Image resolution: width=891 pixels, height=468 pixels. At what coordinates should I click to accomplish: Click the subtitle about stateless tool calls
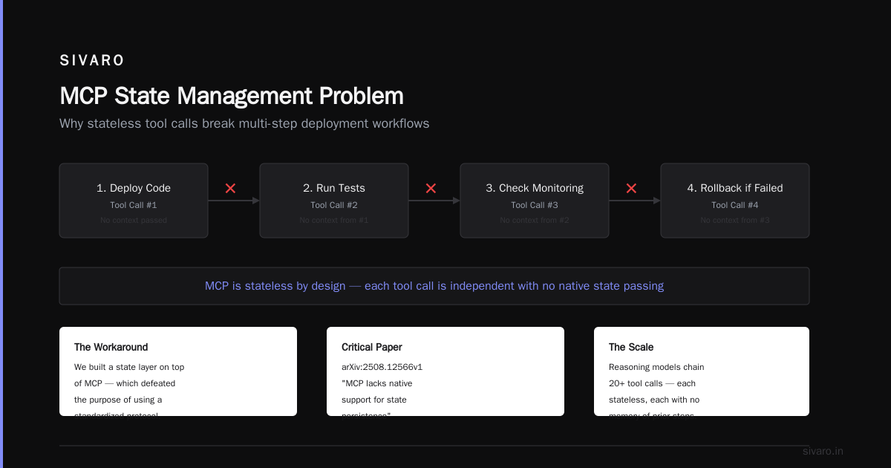[x=244, y=123]
